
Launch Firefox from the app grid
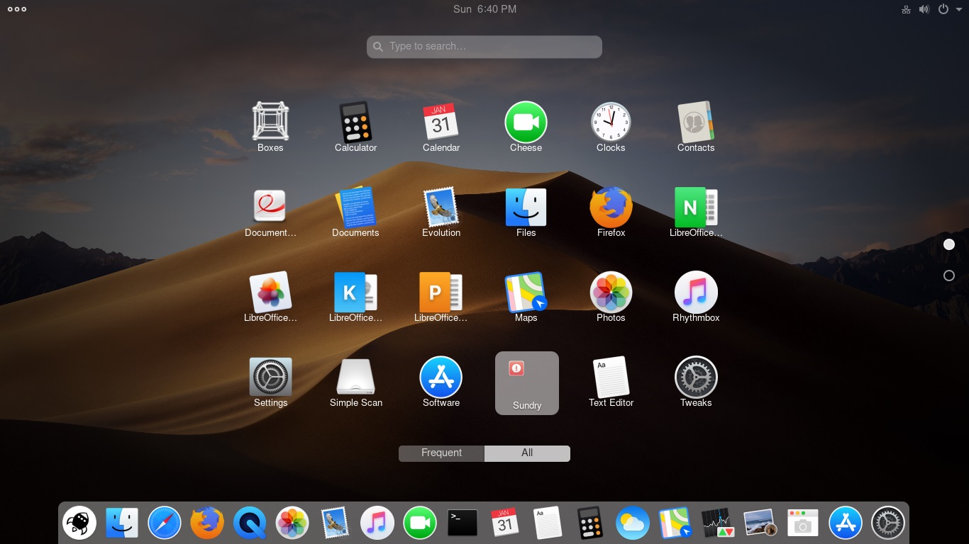pos(611,212)
